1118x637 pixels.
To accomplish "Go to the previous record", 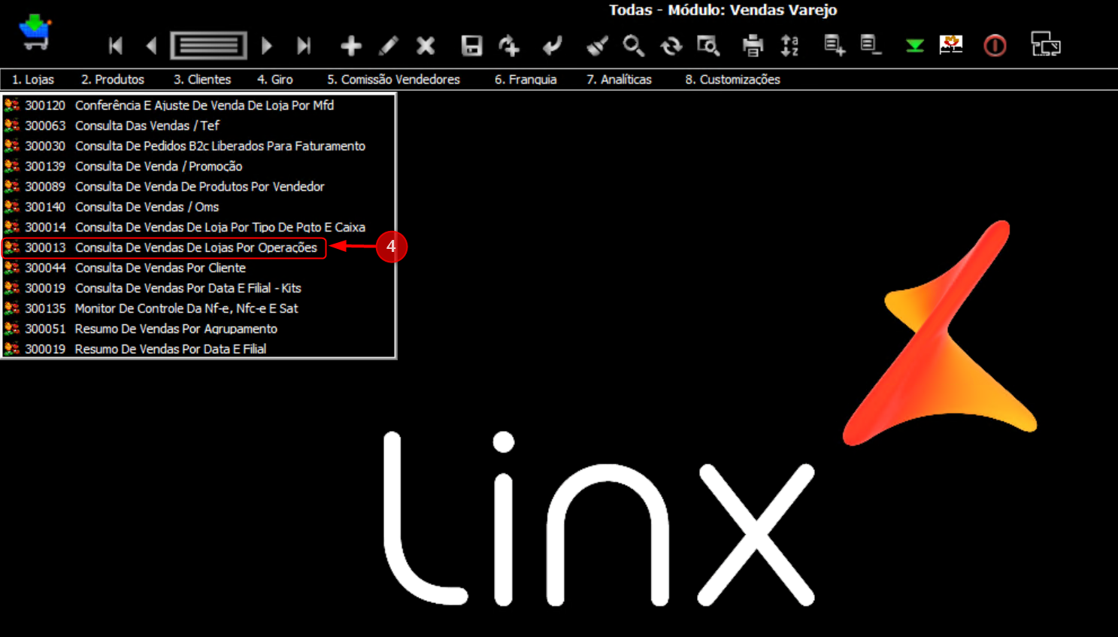I will pyautogui.click(x=152, y=46).
